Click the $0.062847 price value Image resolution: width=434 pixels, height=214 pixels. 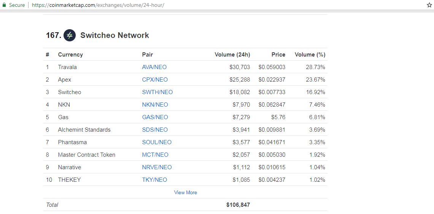[x=272, y=105]
